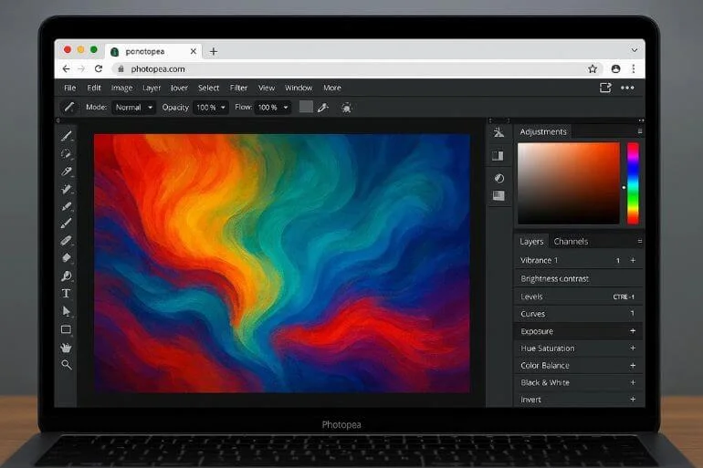Screen dimensions: 703x468
Task: Pick a color in saturation square
Action: click(x=569, y=183)
